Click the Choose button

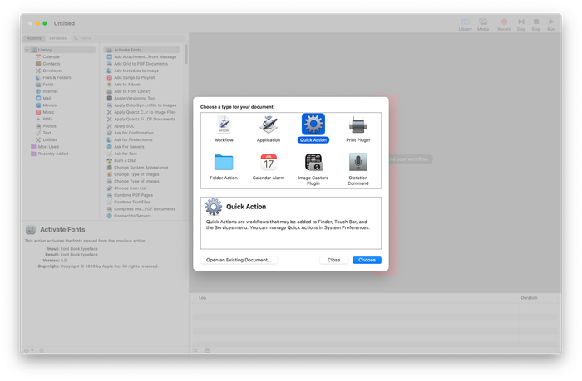click(x=367, y=260)
